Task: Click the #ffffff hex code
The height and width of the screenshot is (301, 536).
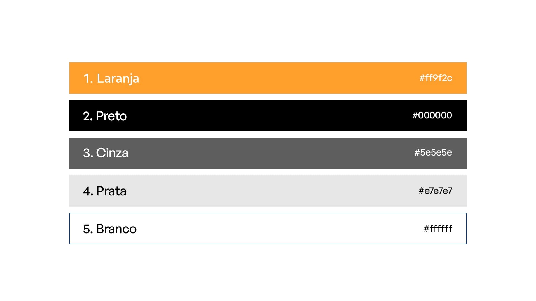Action: click(x=438, y=229)
